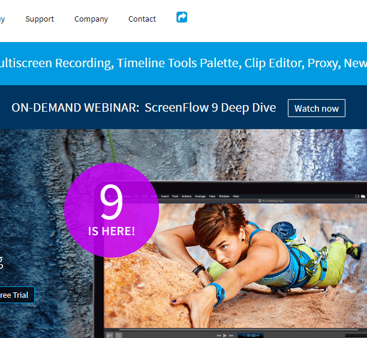Click the climber laptop hero image

coord(230,259)
